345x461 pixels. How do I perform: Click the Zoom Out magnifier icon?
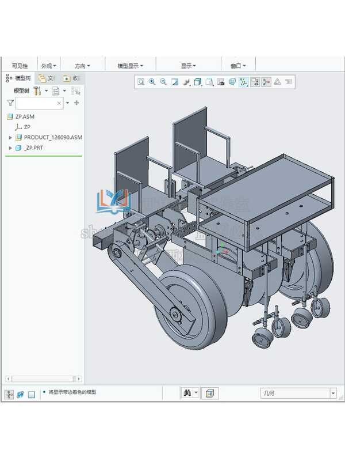[x=163, y=82]
